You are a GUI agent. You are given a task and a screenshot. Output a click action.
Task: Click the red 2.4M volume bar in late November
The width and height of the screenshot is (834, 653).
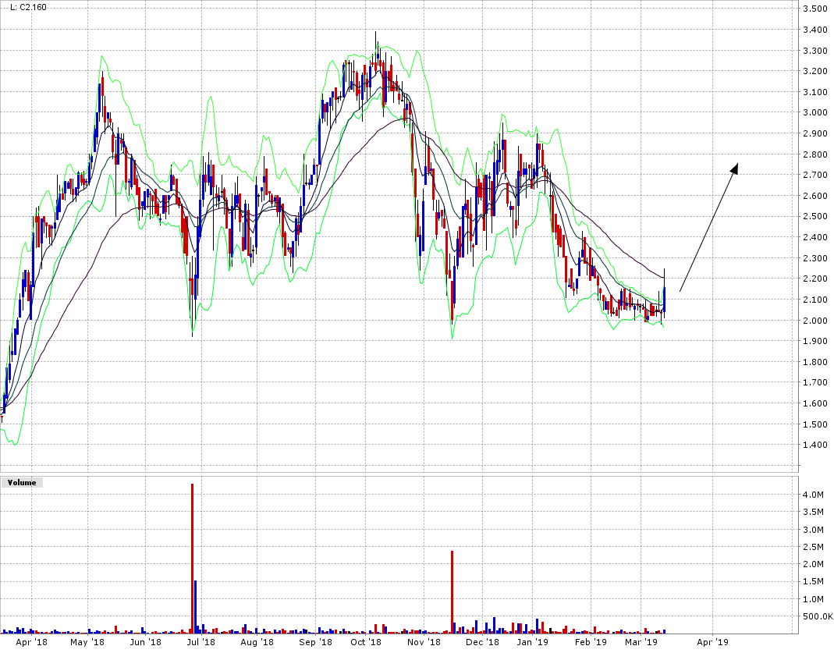[x=452, y=592]
